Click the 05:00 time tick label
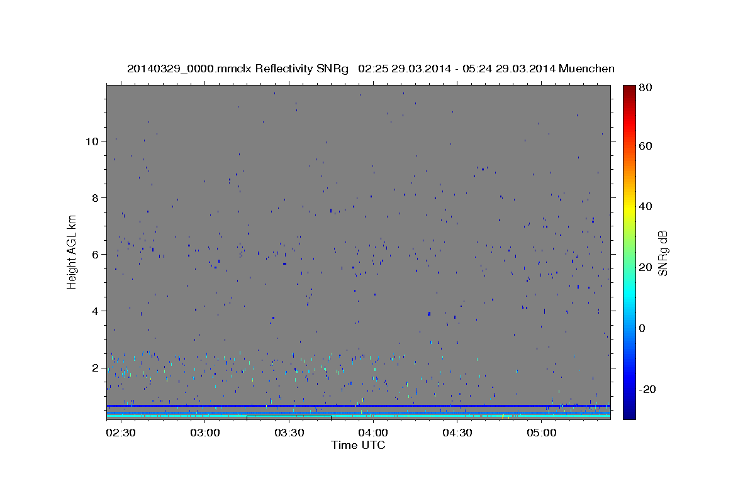Image resolution: width=755 pixels, height=503 pixels. (x=542, y=433)
